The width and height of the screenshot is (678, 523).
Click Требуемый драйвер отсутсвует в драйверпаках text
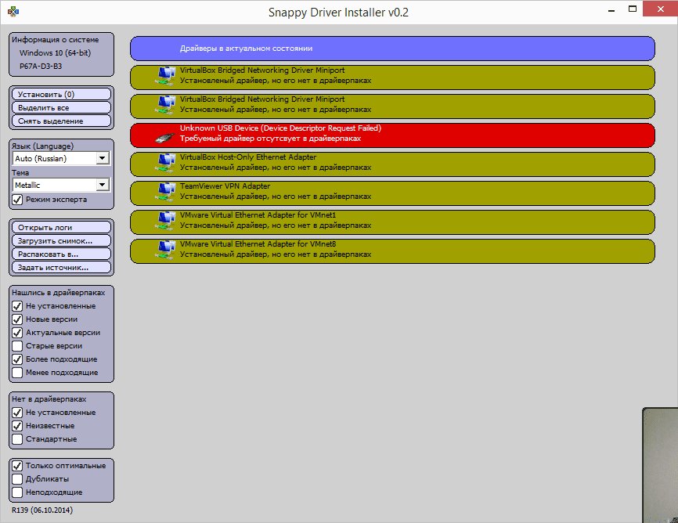[x=270, y=139]
